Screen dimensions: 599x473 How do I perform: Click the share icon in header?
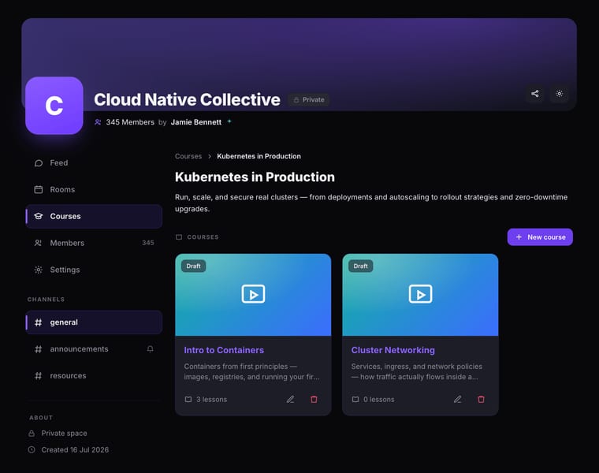pos(535,94)
